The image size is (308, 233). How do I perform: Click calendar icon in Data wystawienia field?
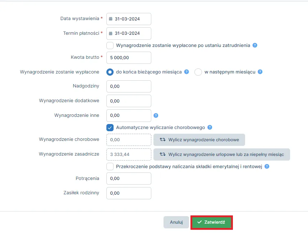(111, 19)
